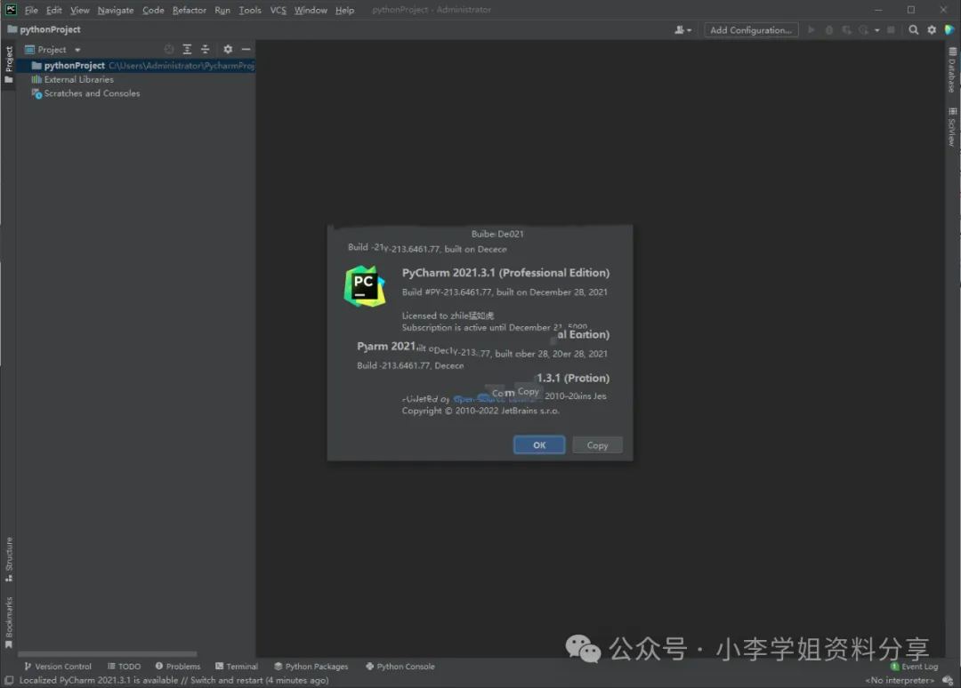
Task: Click the Collapse All icon in Project panel
Action: [x=206, y=49]
